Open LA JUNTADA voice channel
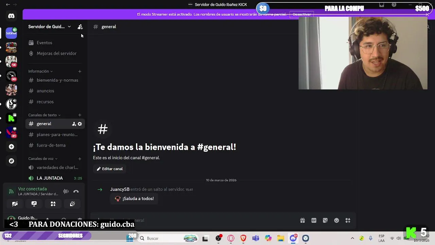Screen dimensions: 435x245 pos(55,178)
